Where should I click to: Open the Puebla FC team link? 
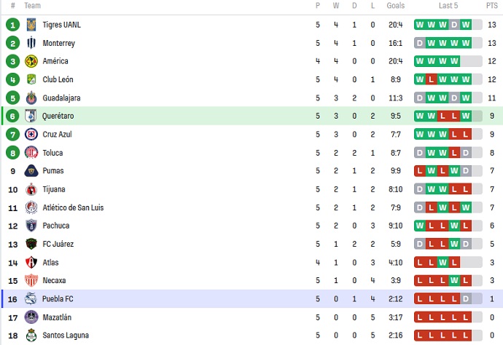58,299
